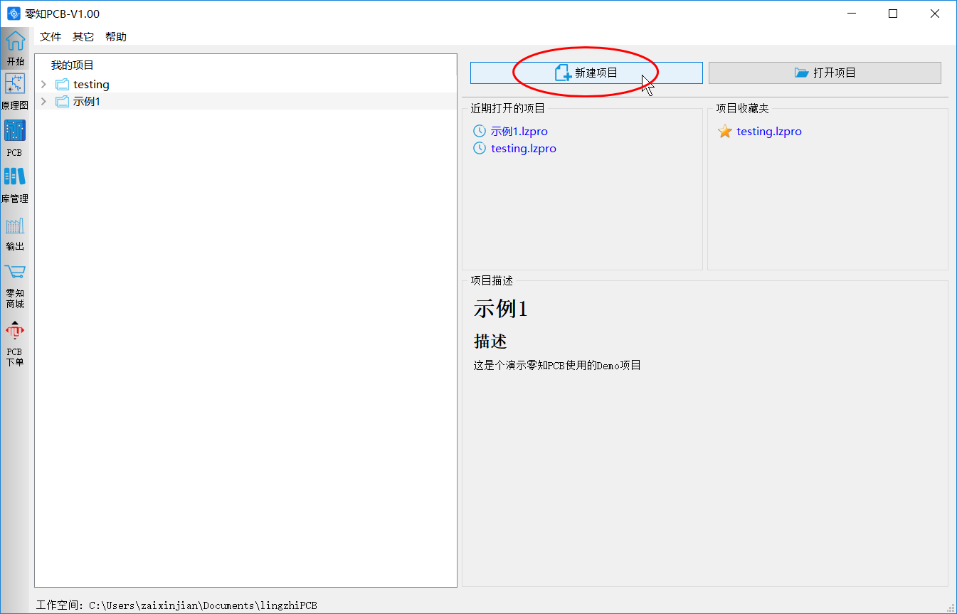
Task: Click the folder icon beside 示例1 project
Action: pos(62,102)
